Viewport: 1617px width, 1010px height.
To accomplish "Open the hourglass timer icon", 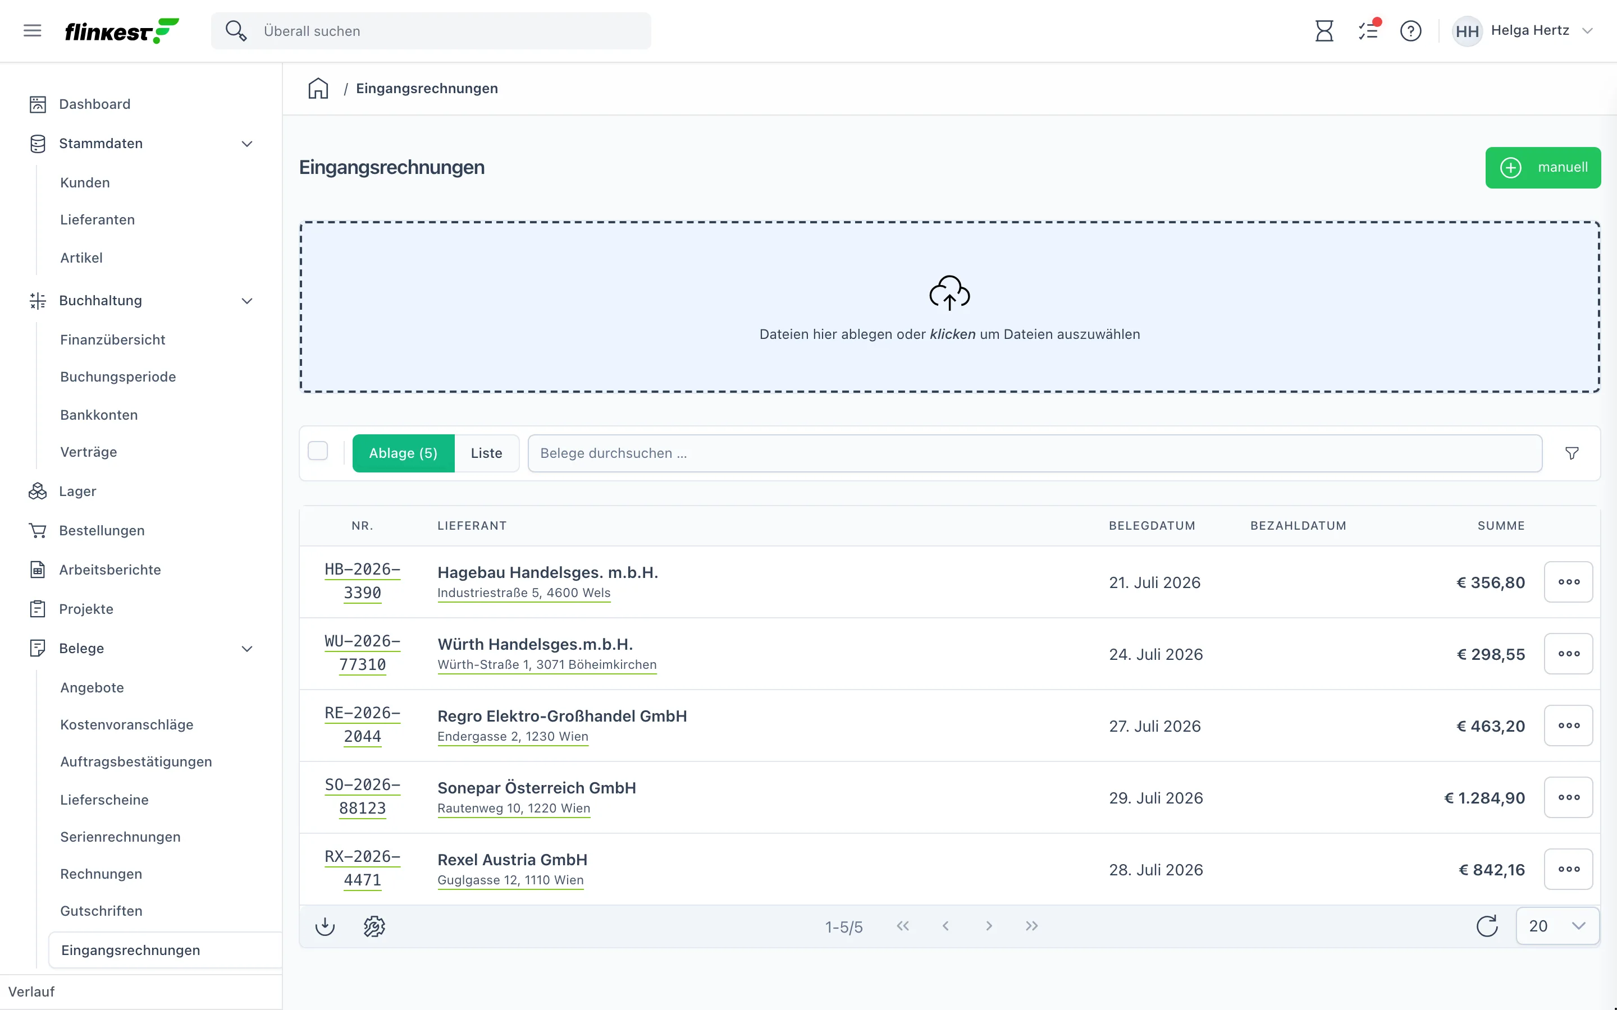I will [1324, 31].
